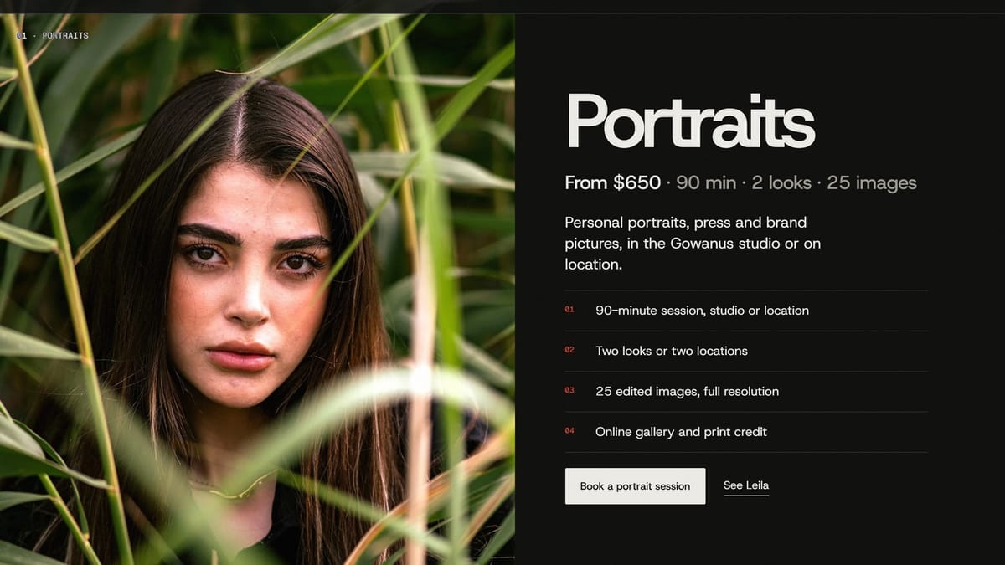This screenshot has width=1005, height=565.
Task: Select the Two looks or two locations row
Action: [746, 351]
